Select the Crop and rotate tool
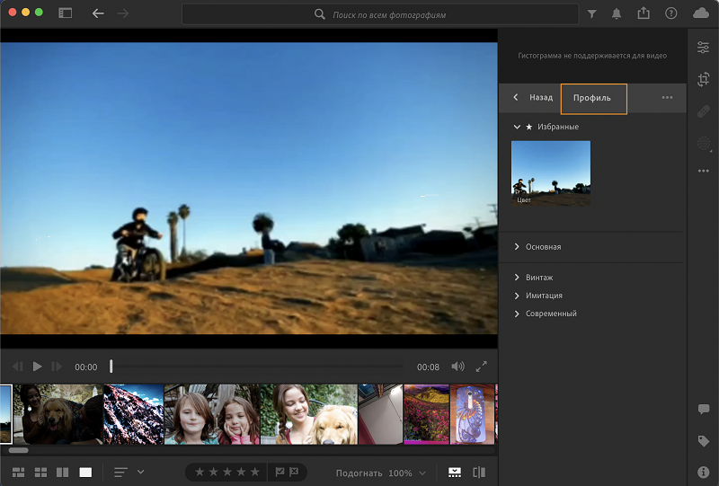 703,79
